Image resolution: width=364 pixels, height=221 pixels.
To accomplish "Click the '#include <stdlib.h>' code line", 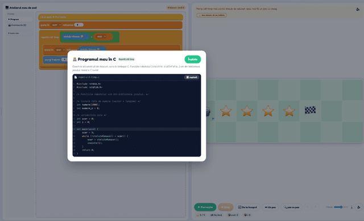I will [89, 87].
